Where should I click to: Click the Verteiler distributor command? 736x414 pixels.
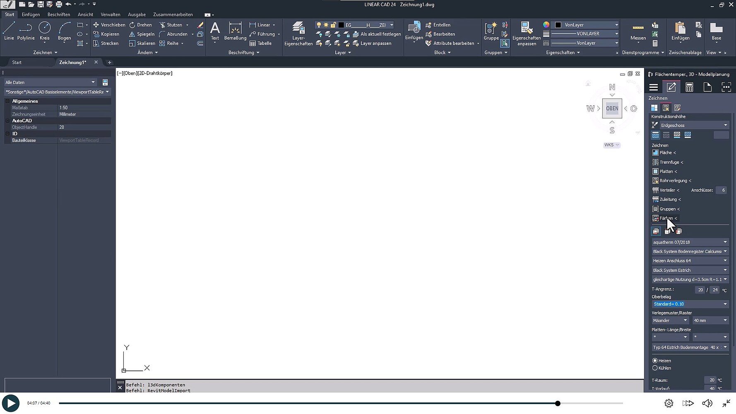(x=666, y=190)
